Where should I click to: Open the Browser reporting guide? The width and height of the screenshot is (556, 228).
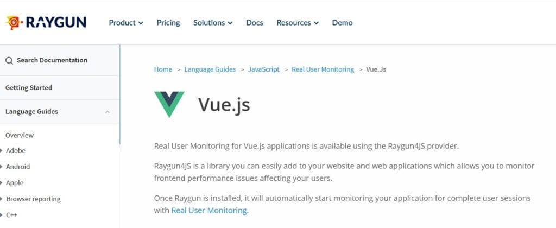pos(33,199)
